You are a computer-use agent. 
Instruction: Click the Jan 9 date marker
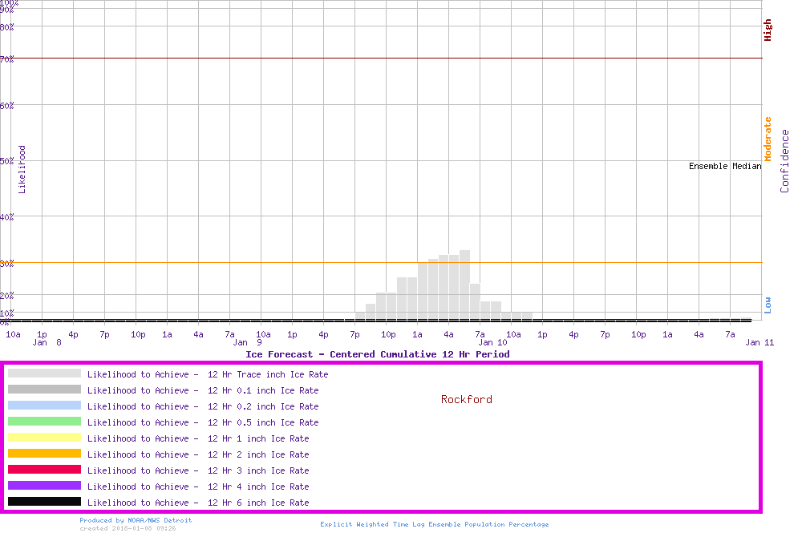click(x=247, y=342)
